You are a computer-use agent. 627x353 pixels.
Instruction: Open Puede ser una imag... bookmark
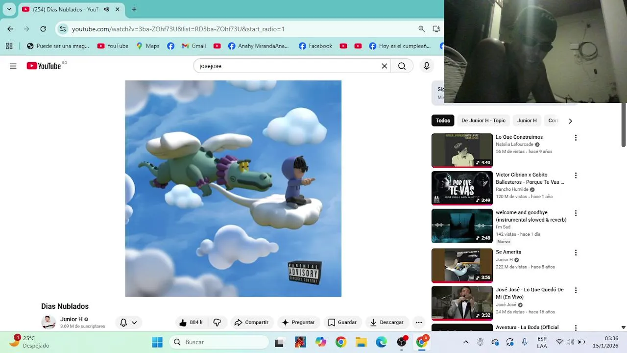(58, 46)
